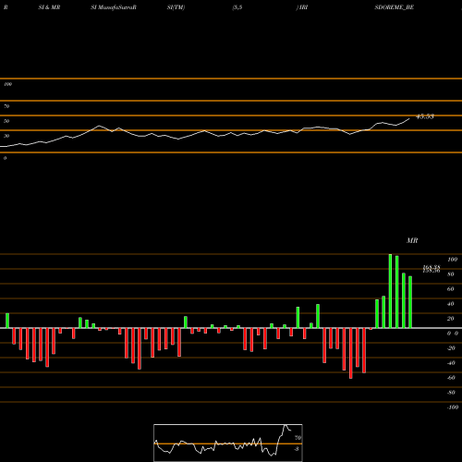Select the 80 label on MR axis
Image resolution: width=462 pixels, height=462 pixels.
(x=450, y=274)
